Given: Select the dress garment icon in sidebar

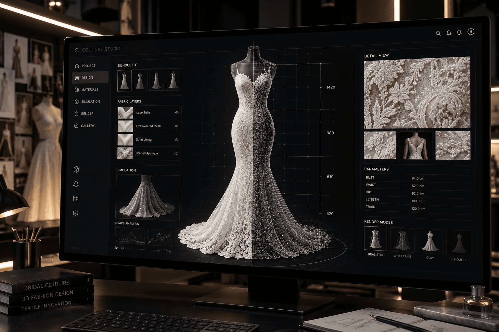Looking at the screenshot, I should click(x=76, y=184).
